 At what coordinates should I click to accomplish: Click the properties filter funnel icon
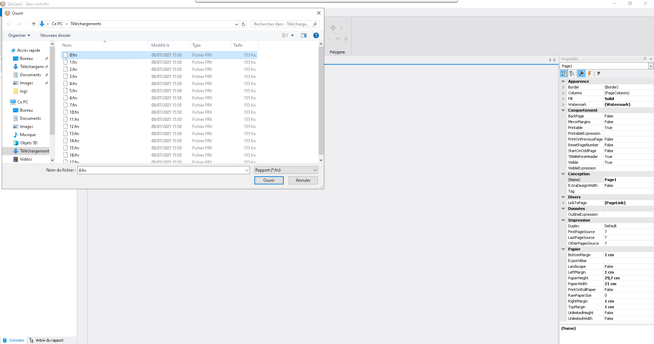coord(598,73)
